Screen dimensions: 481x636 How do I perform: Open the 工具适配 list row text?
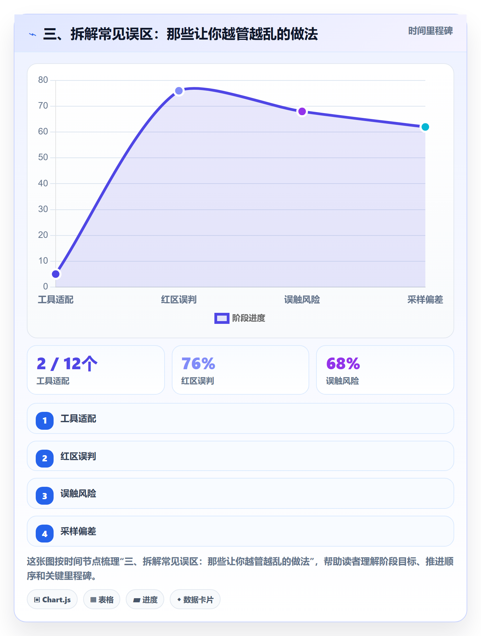point(78,419)
